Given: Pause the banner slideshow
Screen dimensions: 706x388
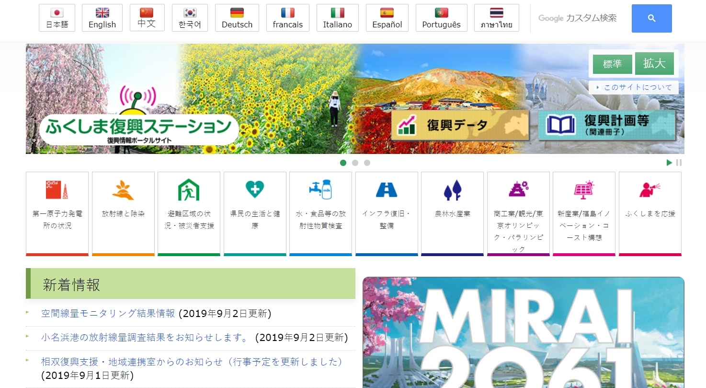Looking at the screenshot, I should coord(679,163).
